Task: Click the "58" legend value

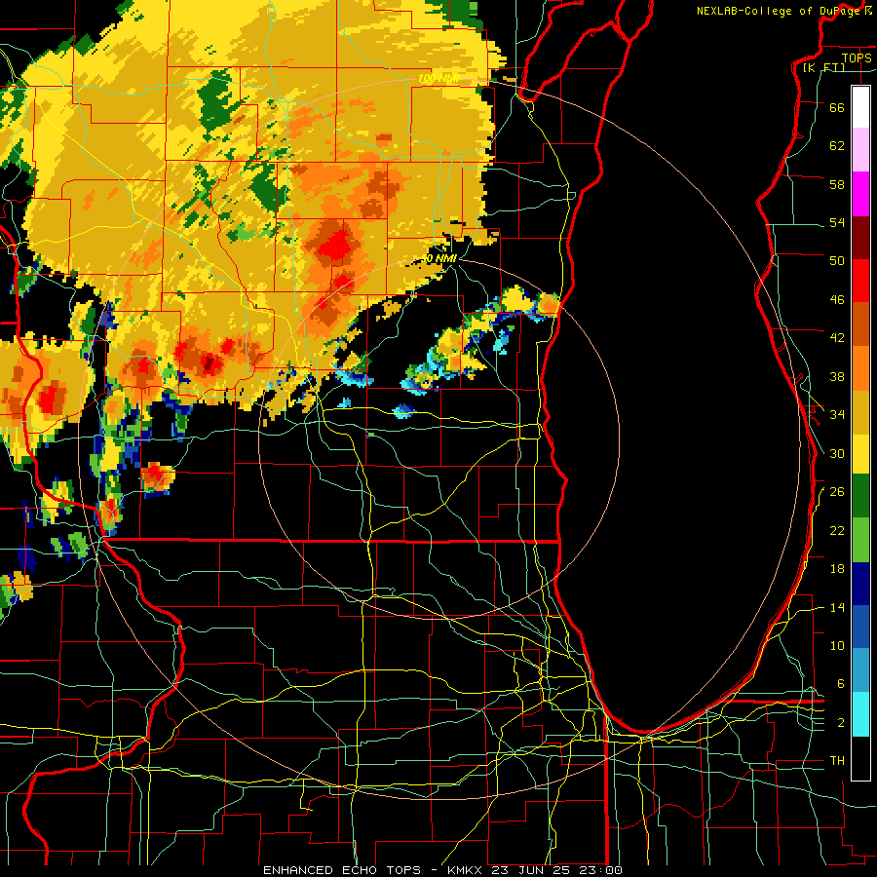Action: click(x=837, y=184)
